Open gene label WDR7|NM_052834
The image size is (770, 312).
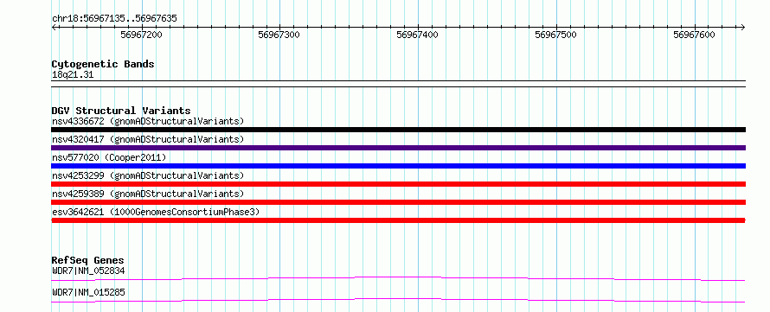(x=88, y=271)
